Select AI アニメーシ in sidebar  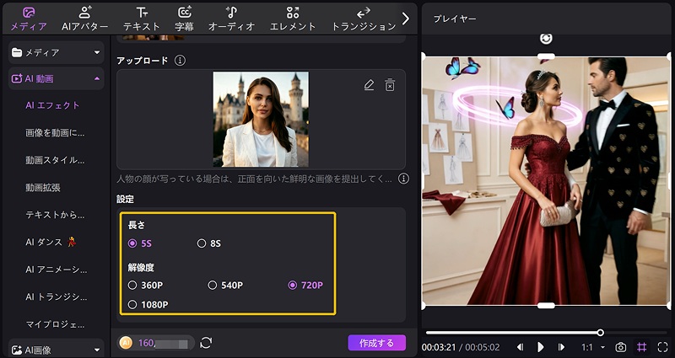click(56, 270)
